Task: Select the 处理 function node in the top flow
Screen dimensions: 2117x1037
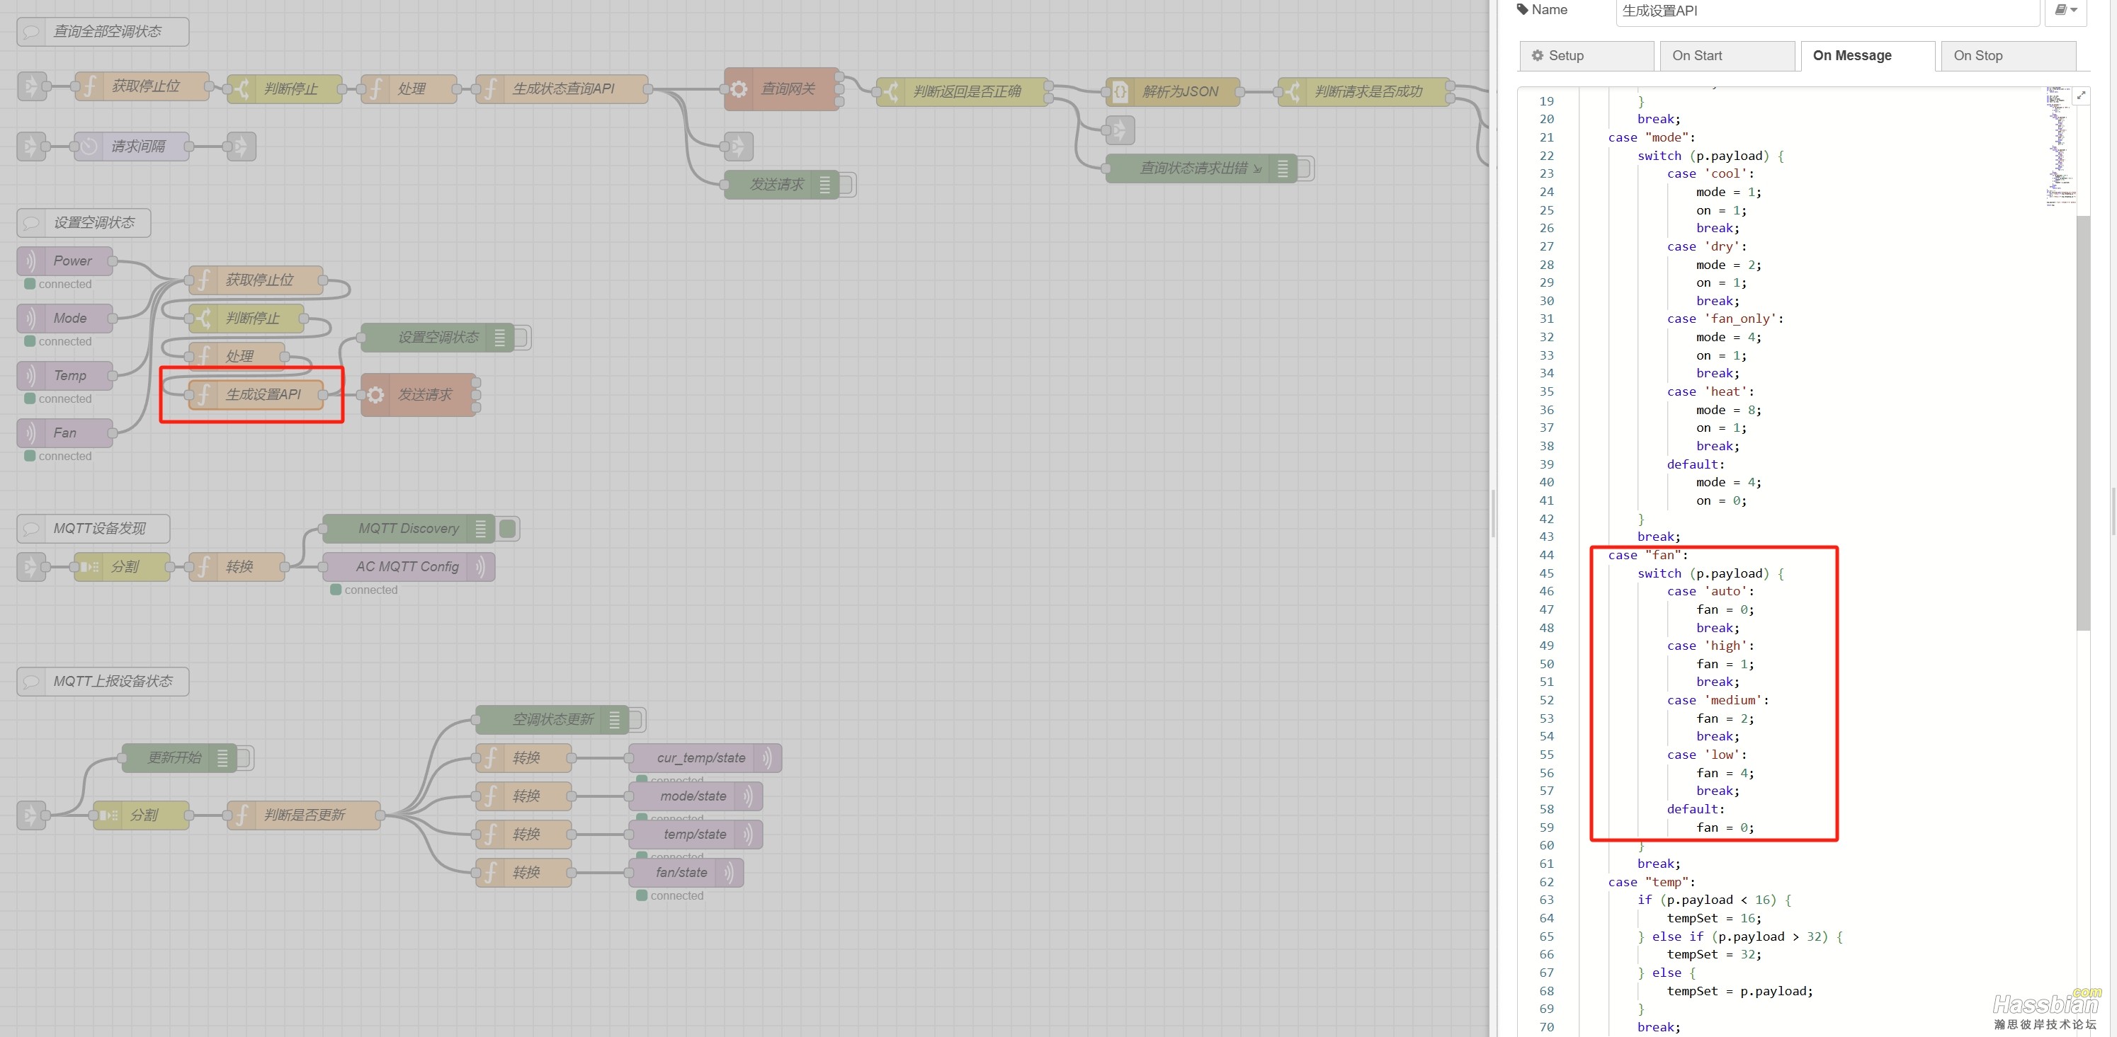Action: pyautogui.click(x=409, y=88)
